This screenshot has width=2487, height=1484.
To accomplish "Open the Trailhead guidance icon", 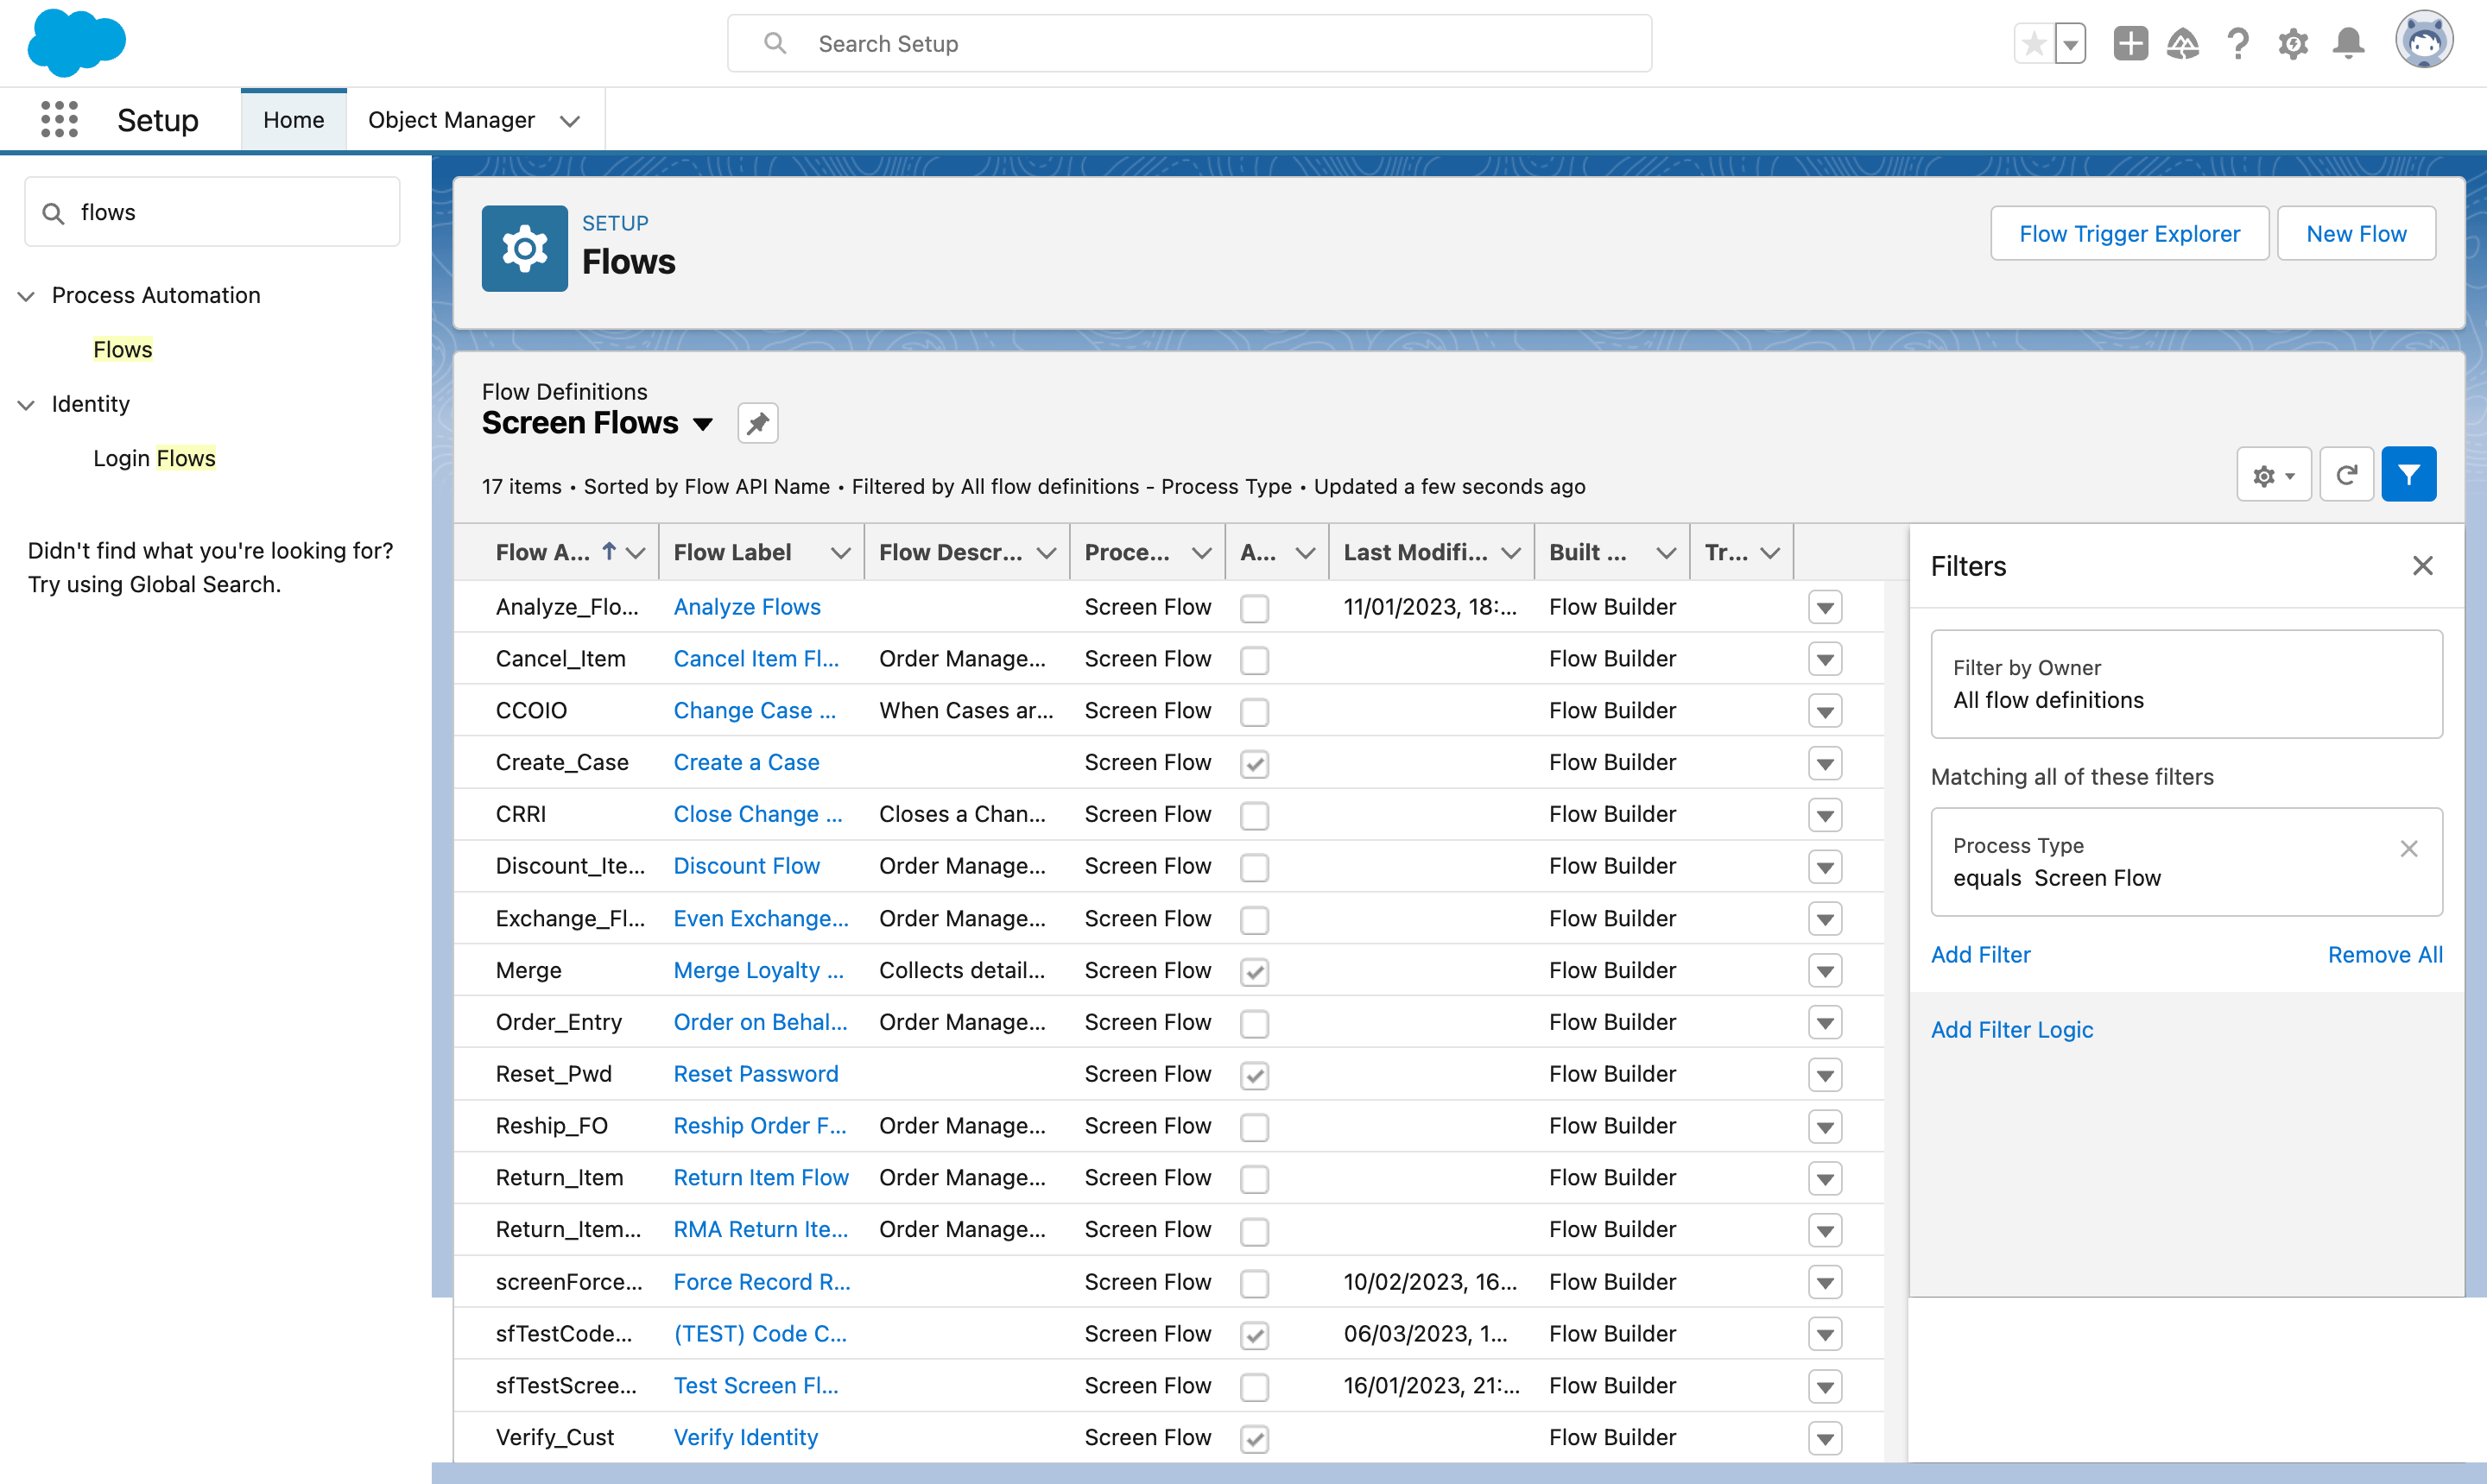I will pyautogui.click(x=2183, y=44).
